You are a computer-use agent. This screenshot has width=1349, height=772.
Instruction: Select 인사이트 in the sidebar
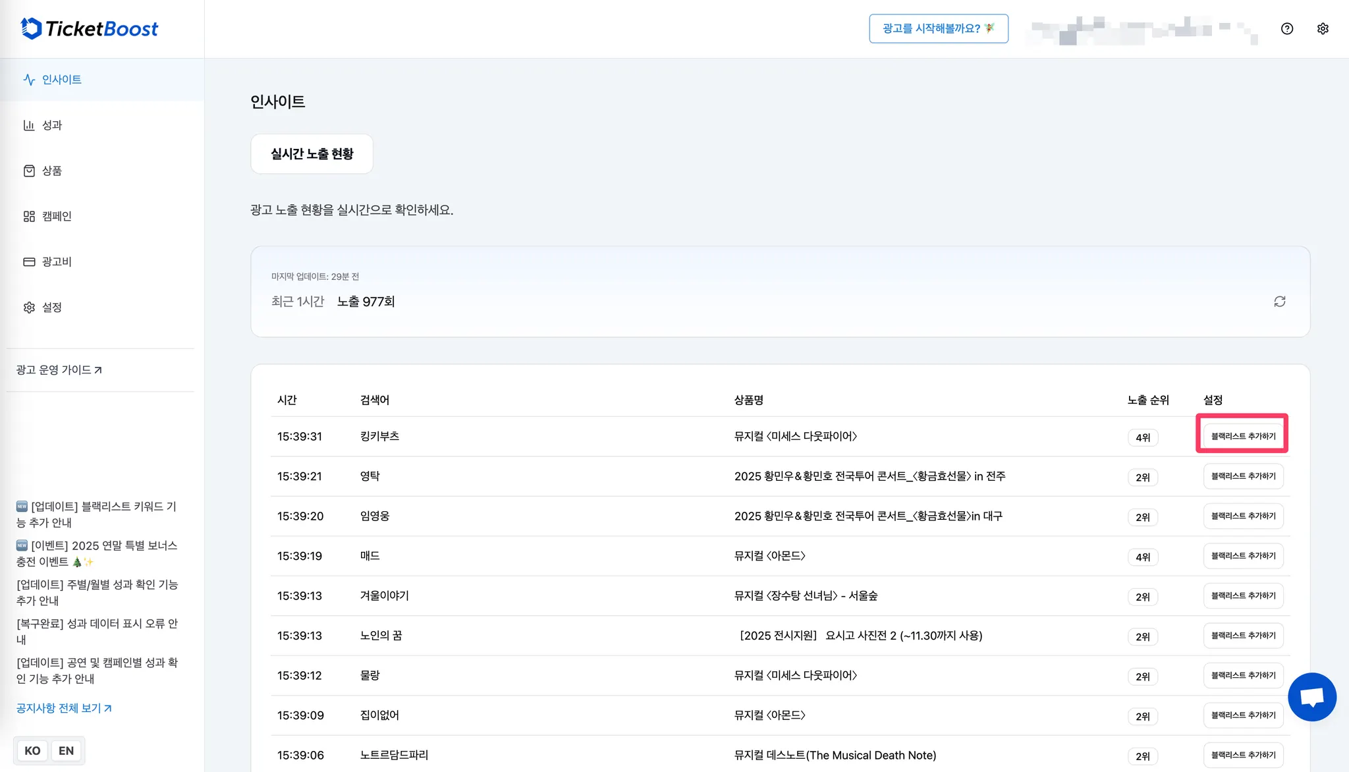tap(62, 80)
